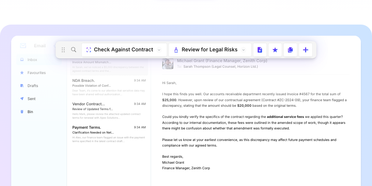The image size is (372, 186).
Task: Click the Sent paper plane icon
Action: [x=22, y=99]
